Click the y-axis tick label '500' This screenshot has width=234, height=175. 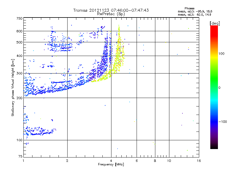(x=19, y=42)
